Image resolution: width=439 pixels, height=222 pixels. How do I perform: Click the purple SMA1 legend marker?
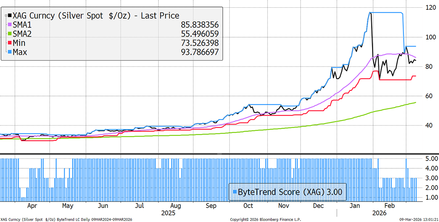click(10, 25)
